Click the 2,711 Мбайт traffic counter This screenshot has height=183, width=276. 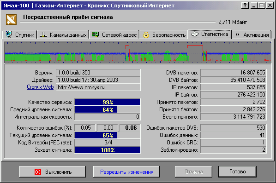pyautogui.click(x=233, y=22)
